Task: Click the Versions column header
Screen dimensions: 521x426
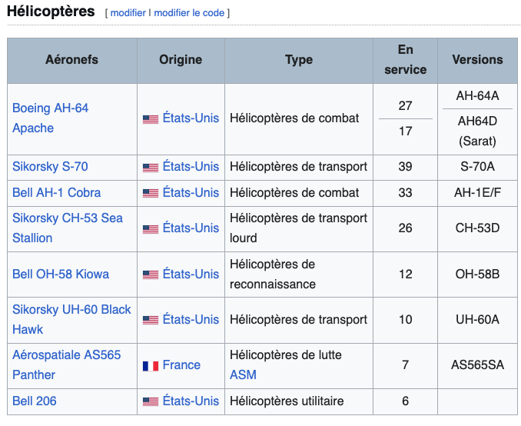Action: pos(477,60)
